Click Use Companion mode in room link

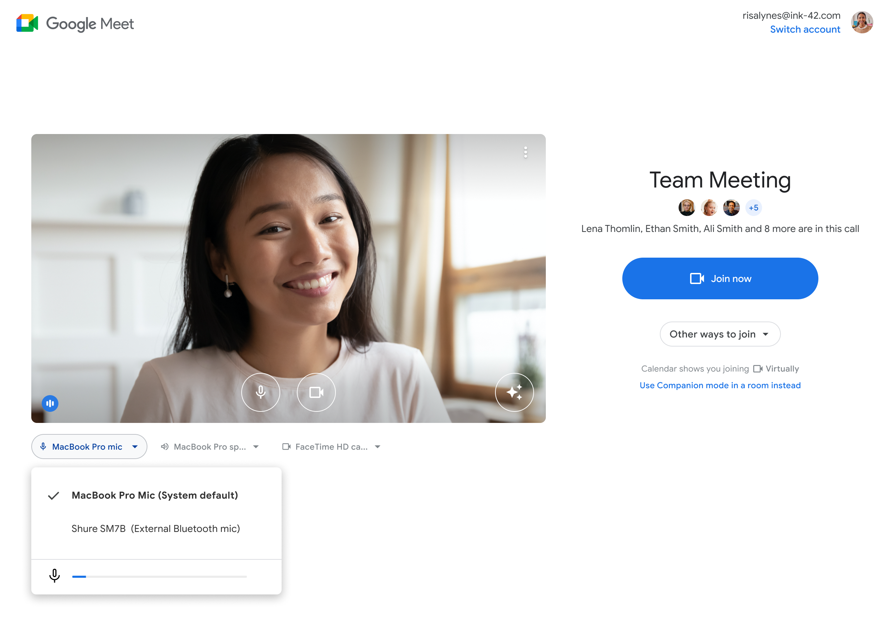pos(720,385)
